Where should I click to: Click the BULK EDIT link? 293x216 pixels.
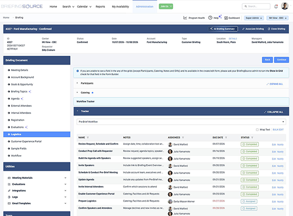click(x=278, y=130)
